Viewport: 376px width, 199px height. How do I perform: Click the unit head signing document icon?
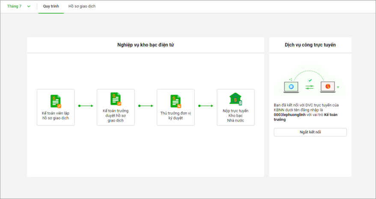175,101
